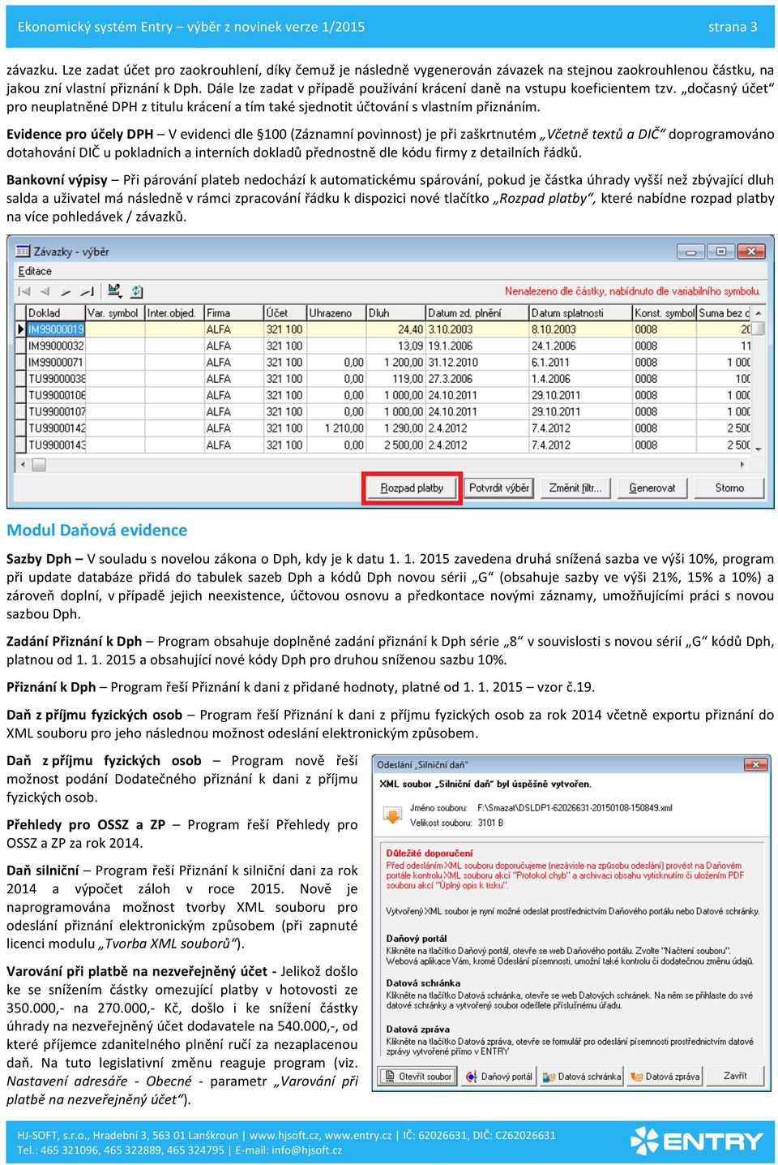Select document TU99000107 row
This screenshot has height=1165, width=778.
click(x=55, y=411)
